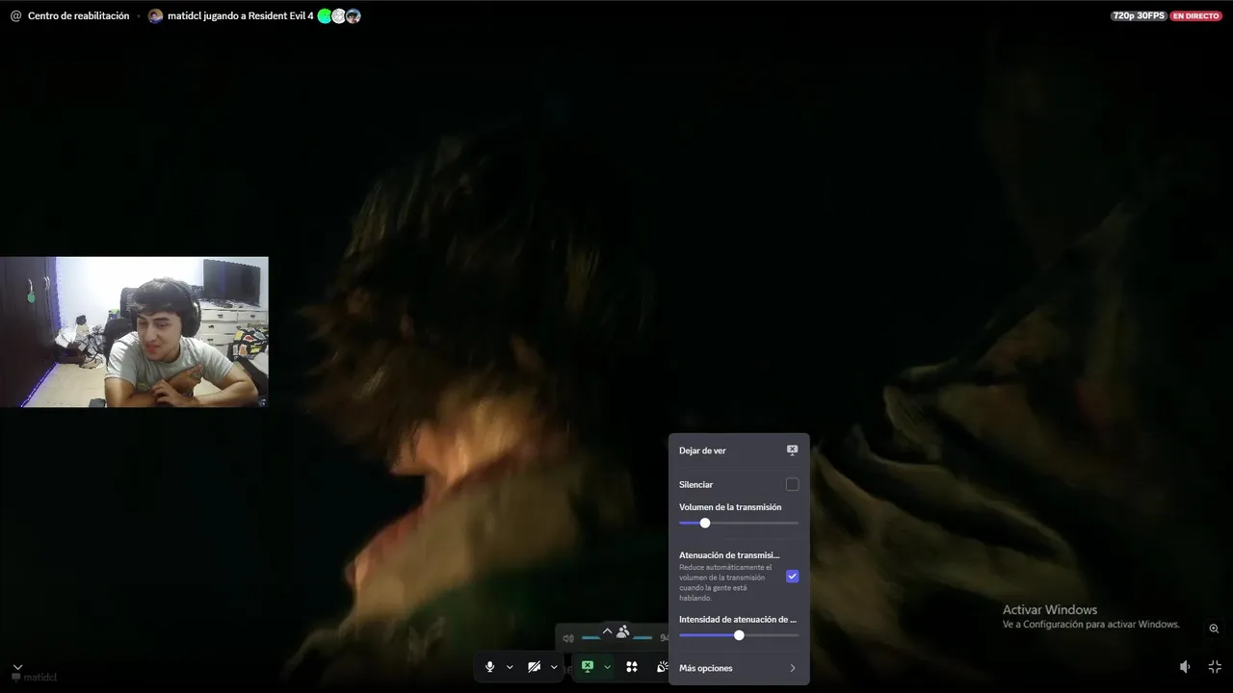Viewport: 1233px width, 693px height.
Task: Collapse panel with bottom-left down chevron
Action: tap(17, 666)
